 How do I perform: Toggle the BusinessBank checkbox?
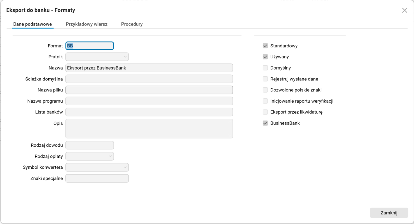pos(265,123)
